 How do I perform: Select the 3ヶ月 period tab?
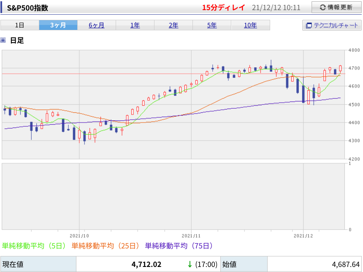point(58,25)
